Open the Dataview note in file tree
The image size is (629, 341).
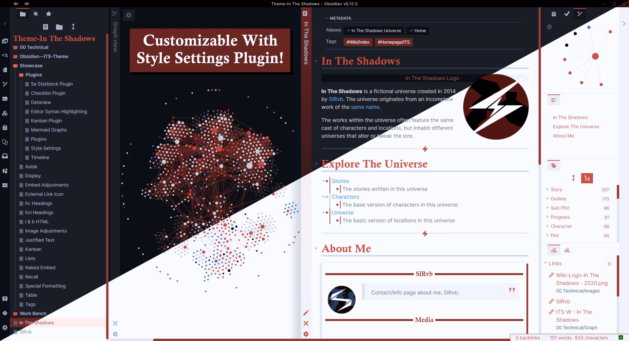[x=41, y=102]
